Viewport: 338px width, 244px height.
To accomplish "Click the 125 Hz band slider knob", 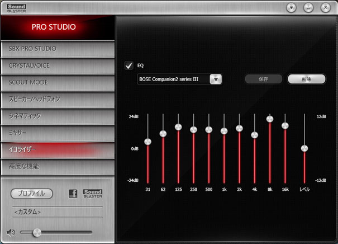I will click(178, 126).
